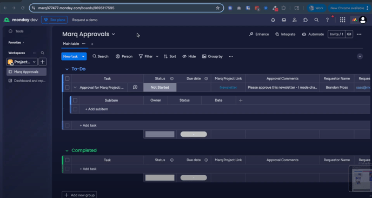Add a new workspace item with plus
The height and width of the screenshot is (198, 372).
click(43, 62)
